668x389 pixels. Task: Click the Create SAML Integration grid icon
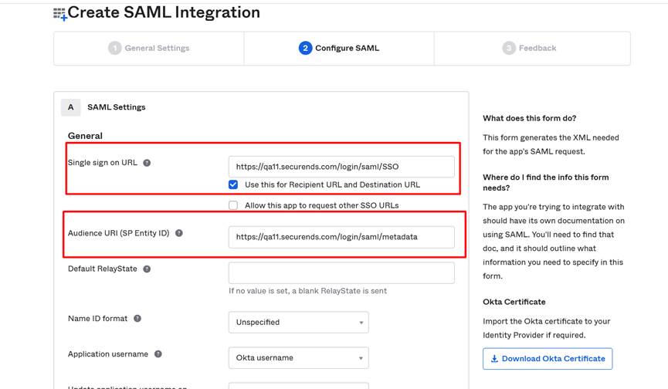tap(60, 14)
